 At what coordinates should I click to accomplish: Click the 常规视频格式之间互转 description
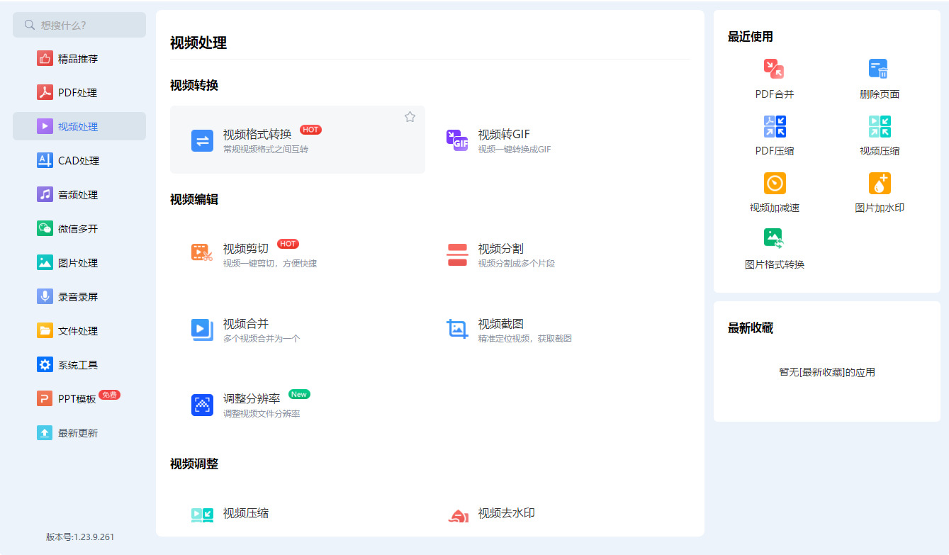[266, 150]
